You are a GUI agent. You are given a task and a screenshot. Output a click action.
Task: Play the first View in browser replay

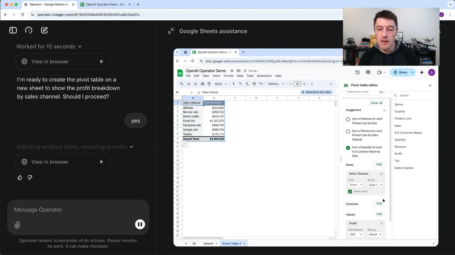[x=101, y=62]
